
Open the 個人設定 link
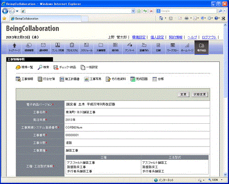click(x=157, y=37)
